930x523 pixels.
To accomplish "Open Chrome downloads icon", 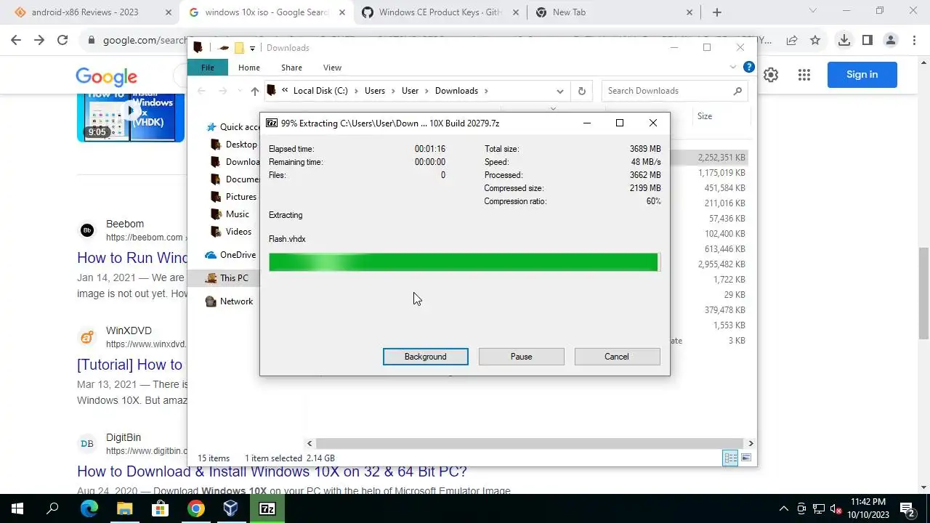I will (844, 41).
